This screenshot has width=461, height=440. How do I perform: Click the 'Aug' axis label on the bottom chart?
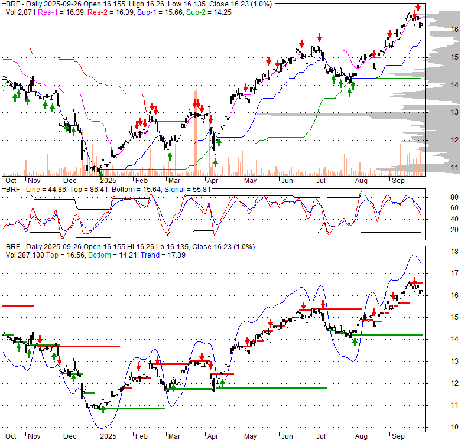pyautogui.click(x=361, y=436)
